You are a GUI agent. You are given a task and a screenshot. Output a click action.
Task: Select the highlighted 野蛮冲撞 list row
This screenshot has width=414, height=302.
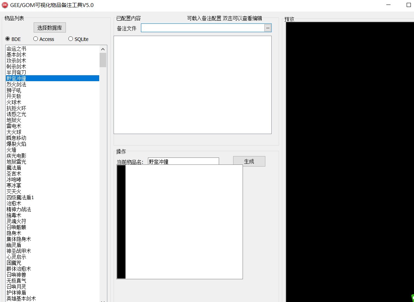coord(53,78)
